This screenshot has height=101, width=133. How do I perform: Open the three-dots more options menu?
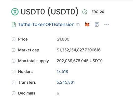[107, 25]
